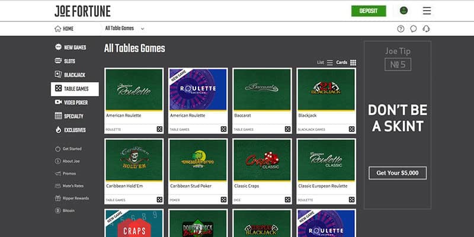
Task: Open new Roulette European thumbnail
Action: point(326,223)
